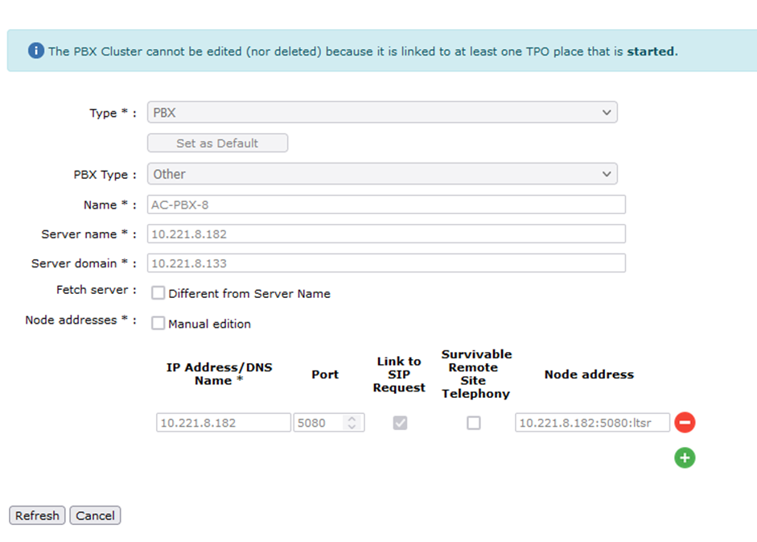The width and height of the screenshot is (757, 542).
Task: Click the green add node icon
Action: click(685, 458)
